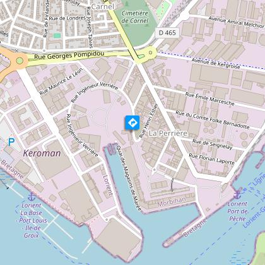Click the anchor icon above Lorient Port de Pêche
The image size is (265, 265).
pyautogui.click(x=237, y=194)
